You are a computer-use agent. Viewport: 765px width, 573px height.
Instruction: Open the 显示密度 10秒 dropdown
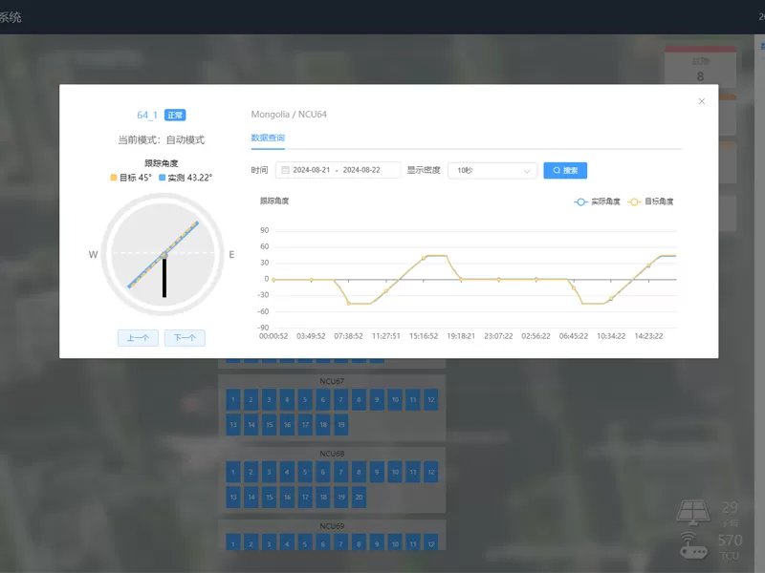point(492,171)
